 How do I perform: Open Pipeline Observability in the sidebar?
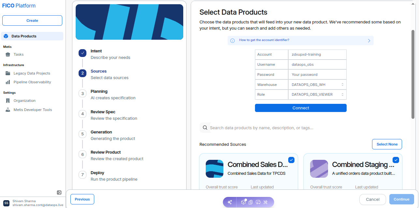[32, 82]
